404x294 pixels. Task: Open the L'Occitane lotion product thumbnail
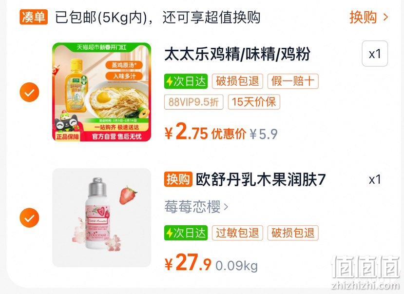tap(102, 218)
